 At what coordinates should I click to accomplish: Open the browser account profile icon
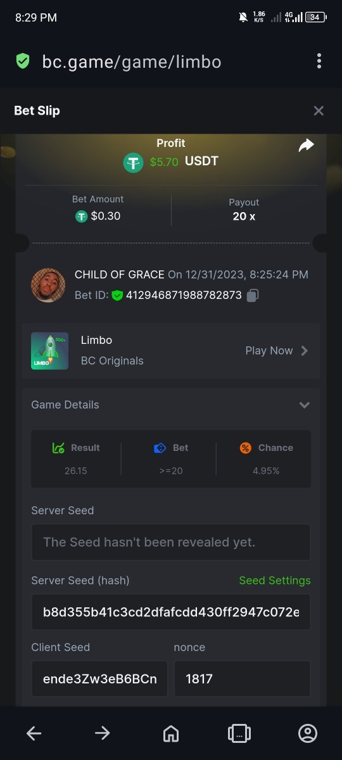308,733
